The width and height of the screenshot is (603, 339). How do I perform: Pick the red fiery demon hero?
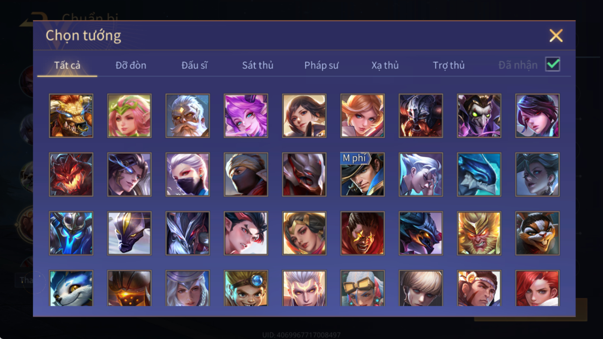coord(71,174)
